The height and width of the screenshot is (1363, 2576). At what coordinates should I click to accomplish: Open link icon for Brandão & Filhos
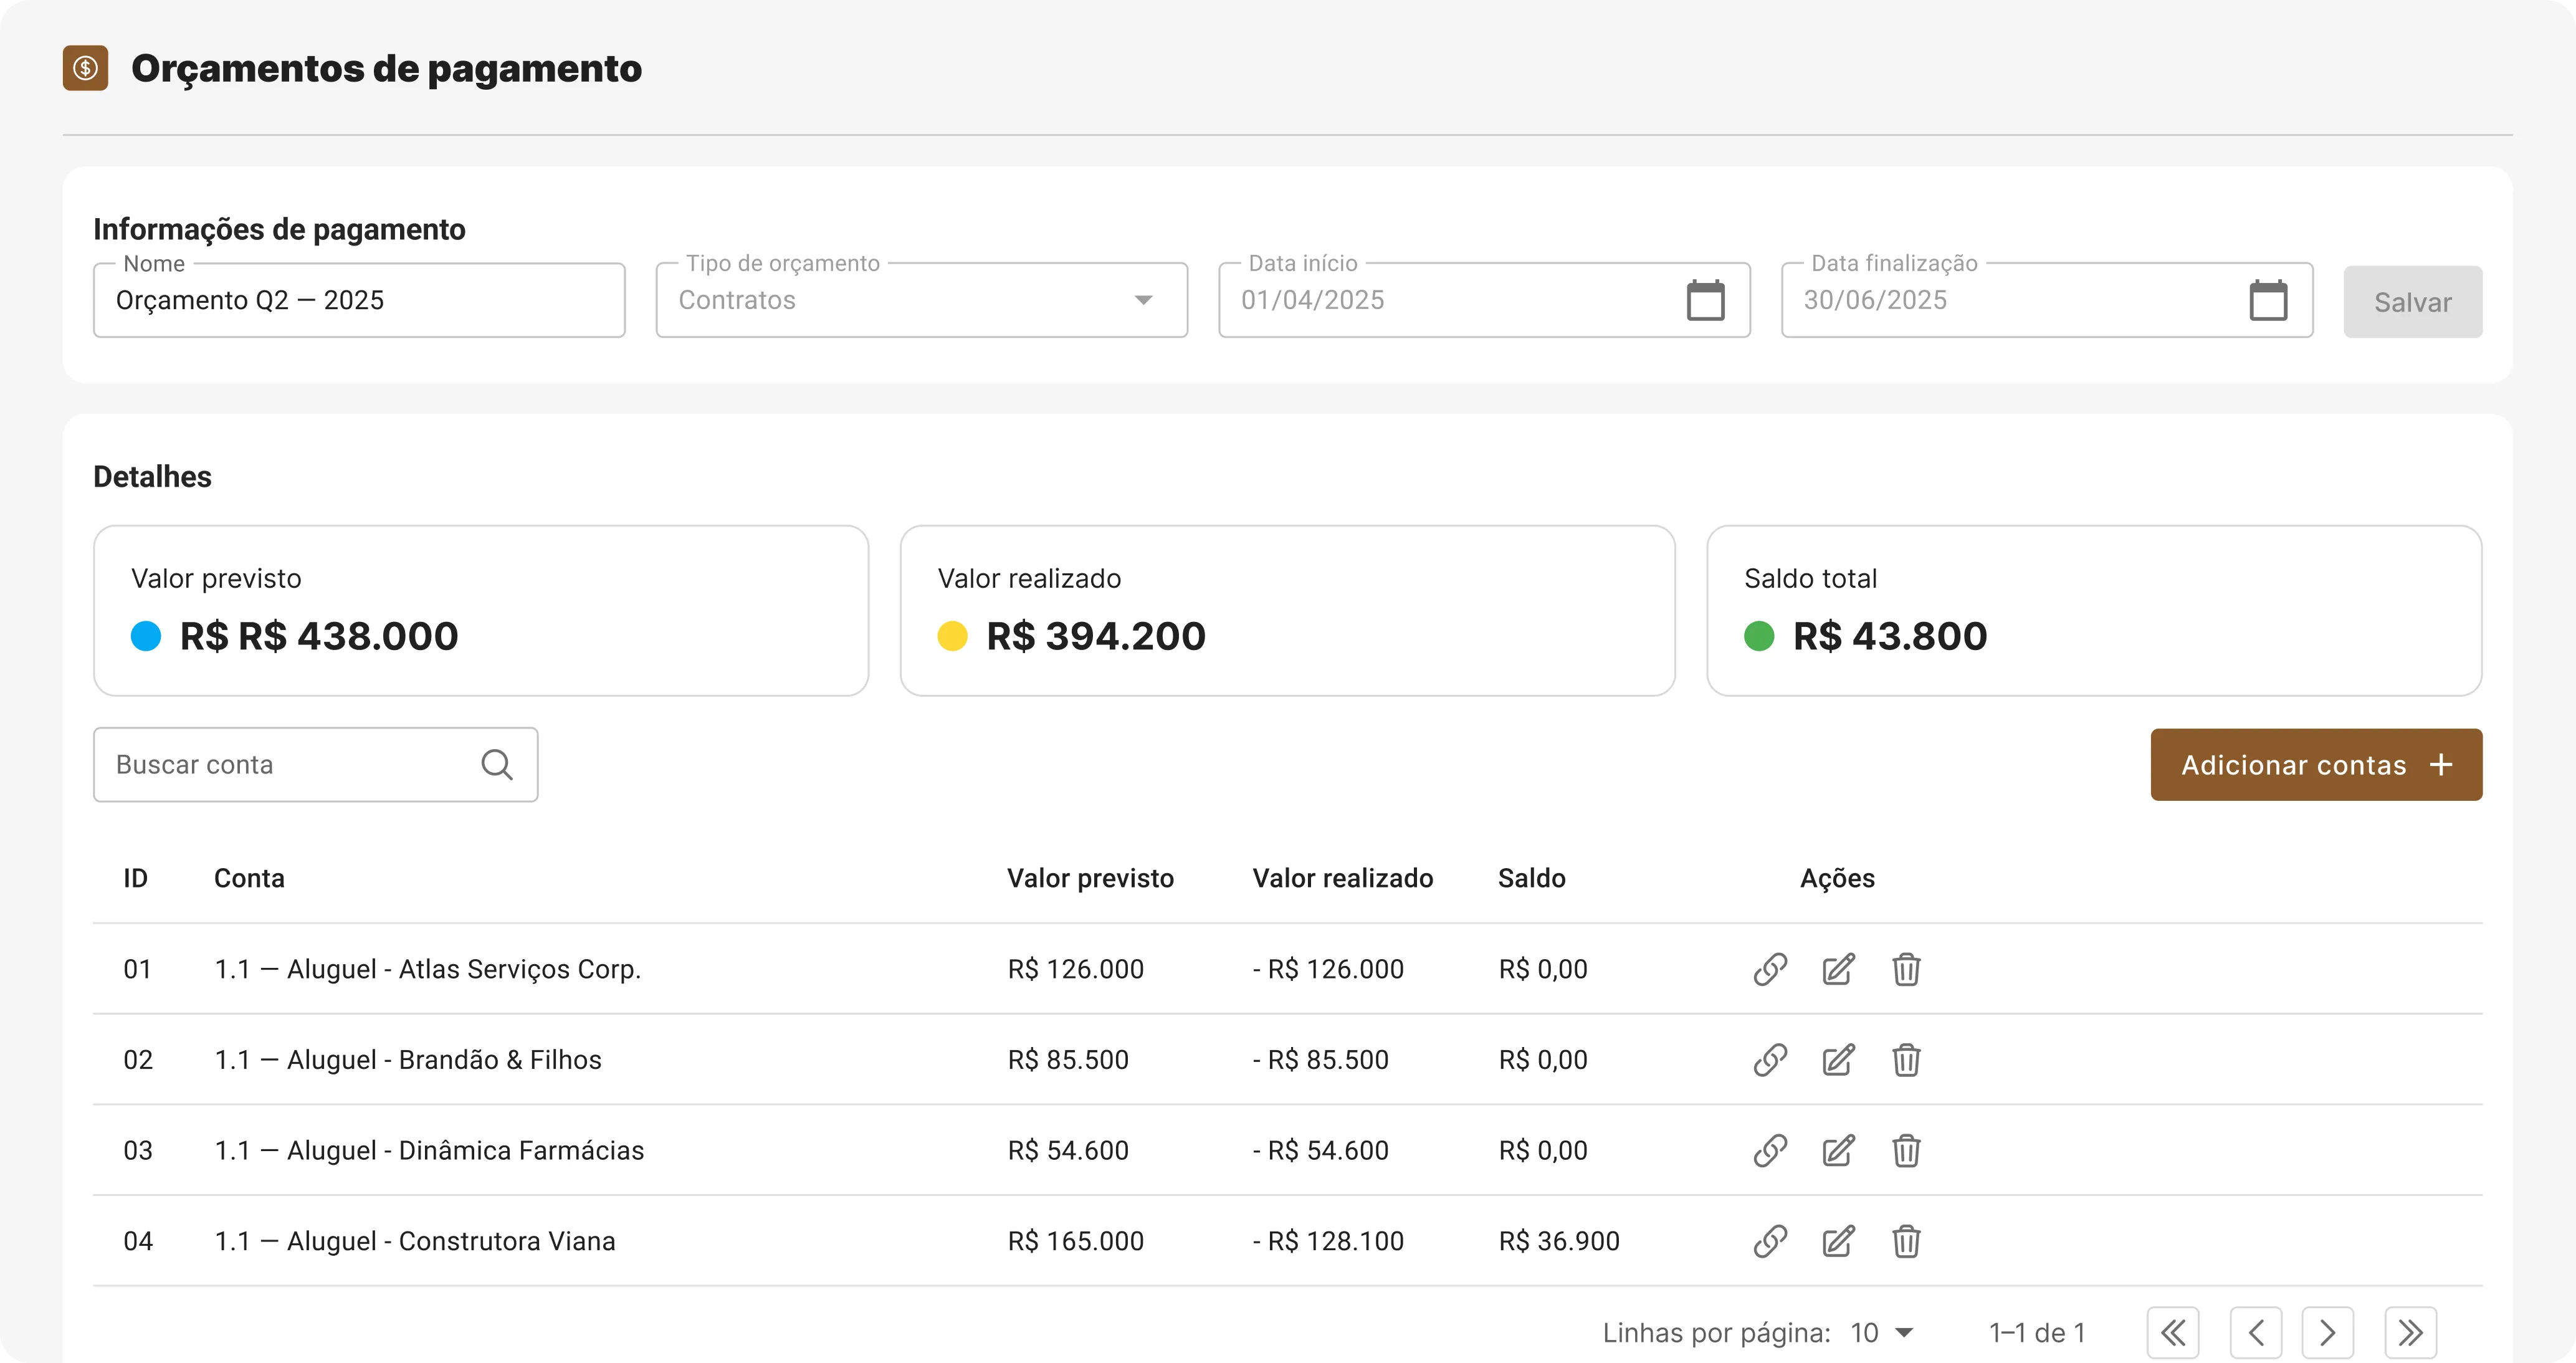tap(1770, 1060)
